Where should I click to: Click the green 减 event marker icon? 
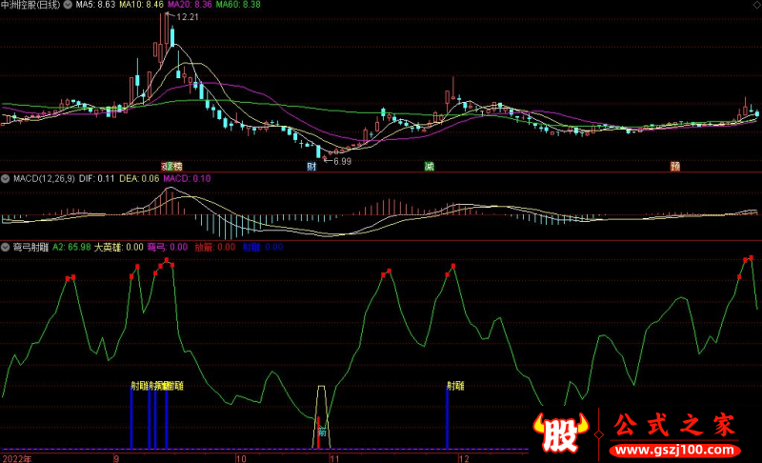(x=430, y=166)
